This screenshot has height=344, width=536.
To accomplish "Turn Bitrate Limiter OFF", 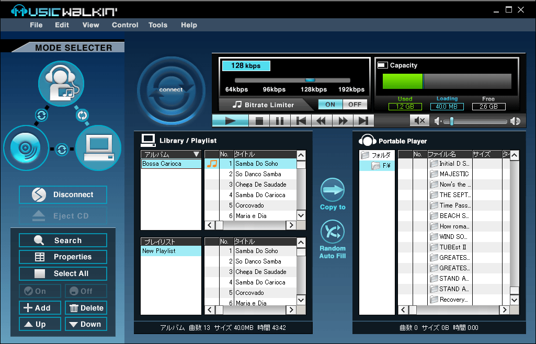I will [355, 105].
